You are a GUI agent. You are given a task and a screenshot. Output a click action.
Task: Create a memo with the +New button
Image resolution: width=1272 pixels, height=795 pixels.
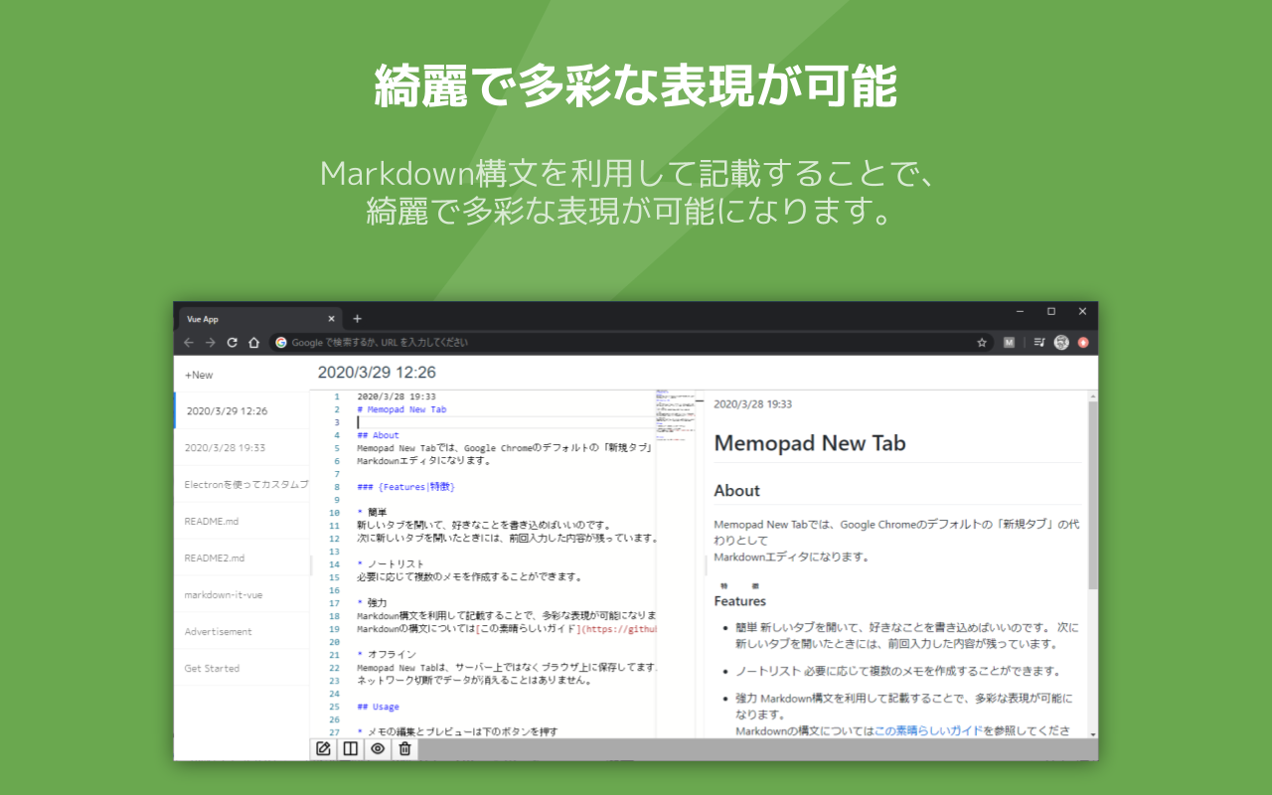(x=198, y=375)
